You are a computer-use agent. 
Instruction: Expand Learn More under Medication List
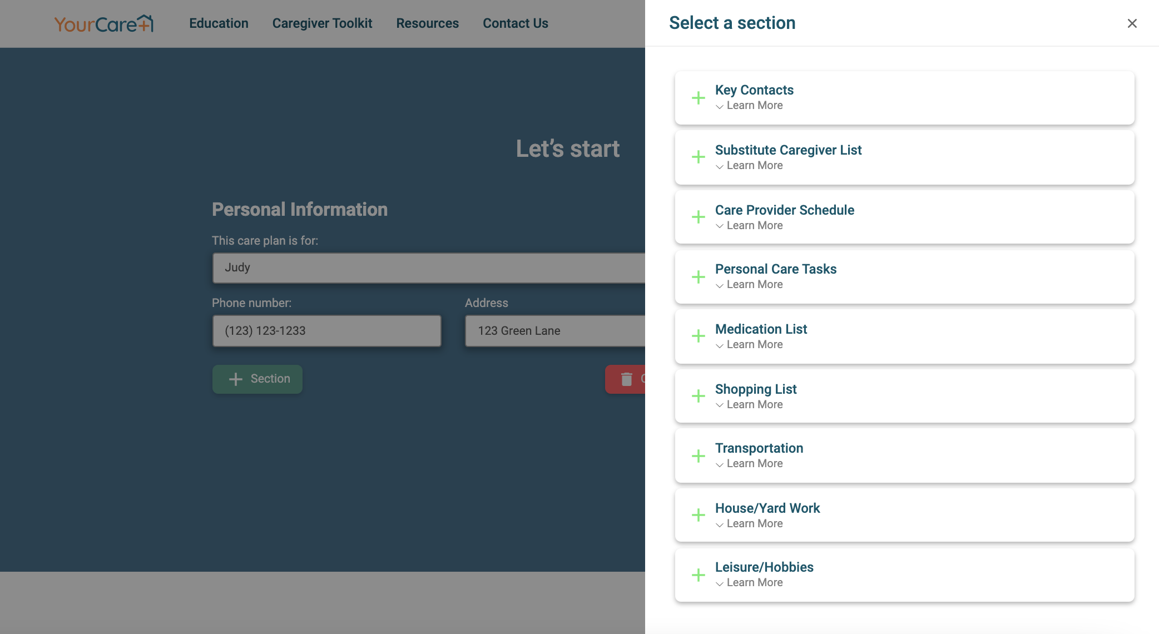click(x=749, y=345)
